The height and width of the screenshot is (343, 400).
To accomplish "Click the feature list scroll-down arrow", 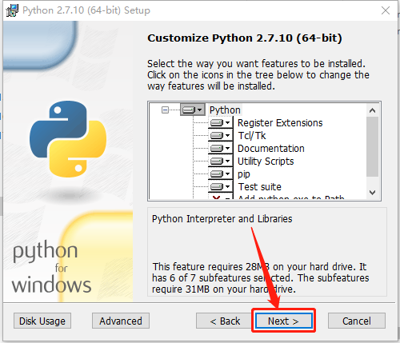I will point(373,192).
